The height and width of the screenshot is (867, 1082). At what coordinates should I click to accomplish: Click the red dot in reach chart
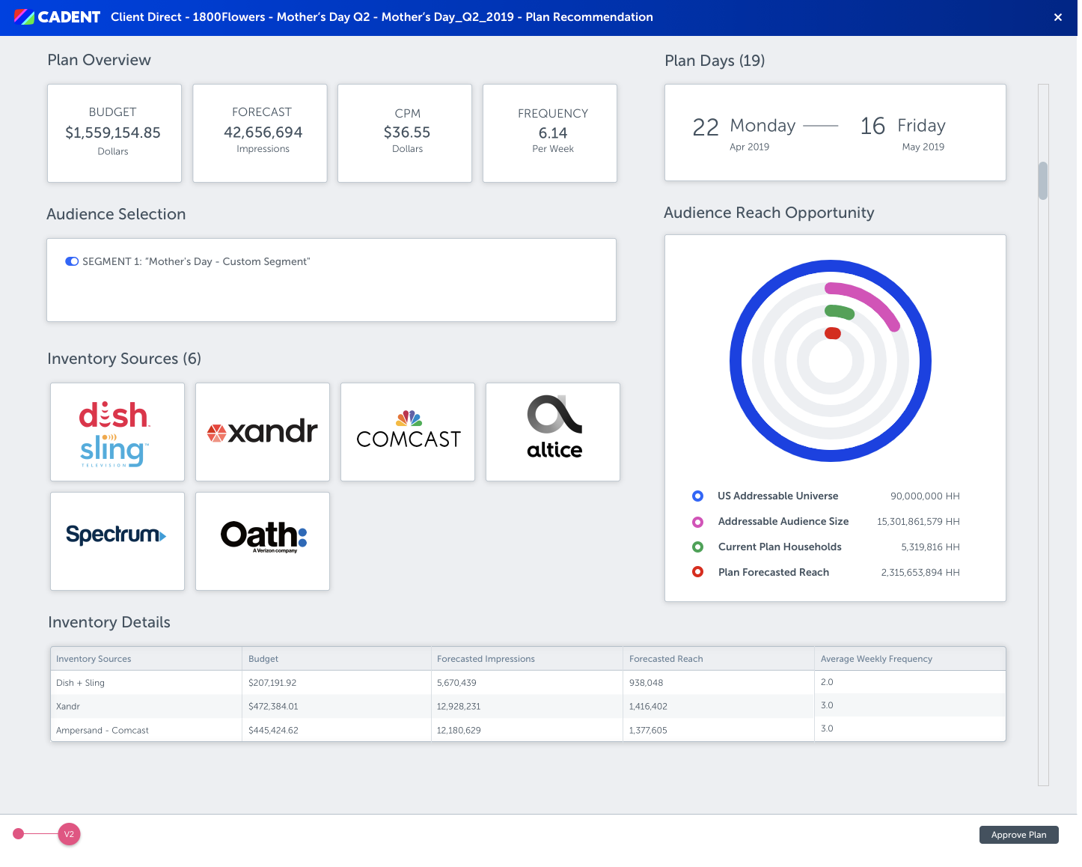(833, 333)
